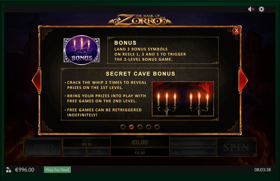Click the Play for Real button
This screenshot has height=181, width=280.
pyautogui.click(x=57, y=170)
